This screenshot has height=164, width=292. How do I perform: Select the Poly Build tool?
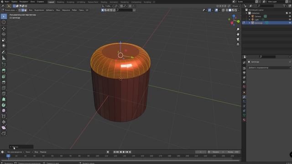point(4,99)
